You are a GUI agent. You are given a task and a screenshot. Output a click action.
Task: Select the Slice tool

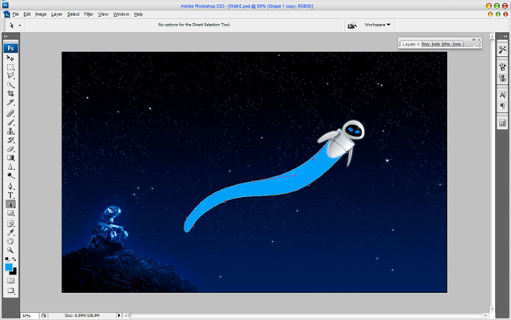pyautogui.click(x=10, y=102)
